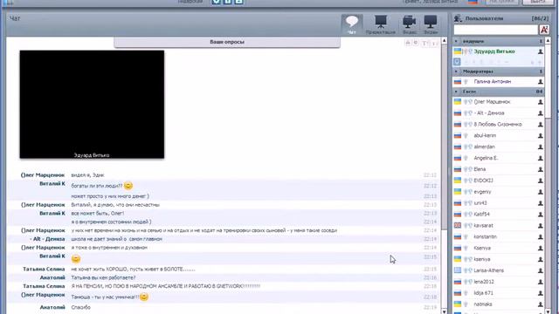Image resolution: width=559 pixels, height=314 pixels.
Task: Click the chat message about школа не дает знаний
Action: tap(116, 239)
